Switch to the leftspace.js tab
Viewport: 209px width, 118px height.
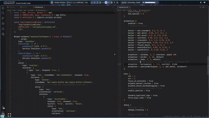click(39, 7)
